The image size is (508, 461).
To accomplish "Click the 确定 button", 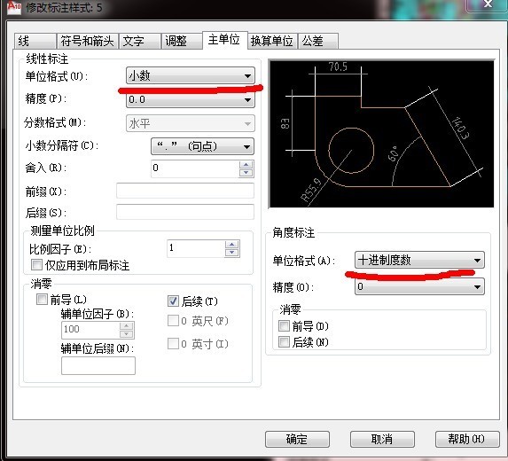I will coord(297,440).
